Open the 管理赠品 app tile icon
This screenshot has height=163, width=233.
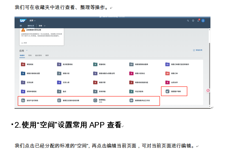pyautogui.click(x=95, y=101)
